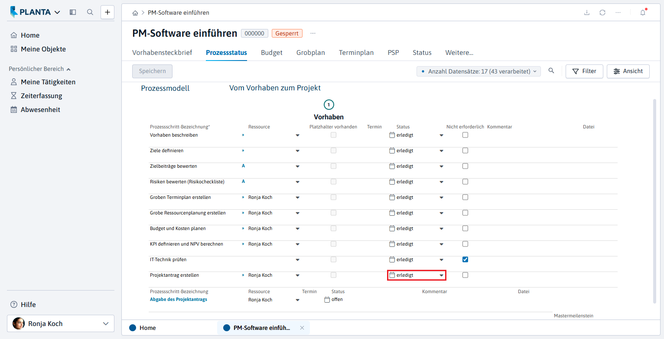Screen dimensions: 664x339
Task: Close the PM-Software einfüh... bottom tab
Action: (302, 328)
